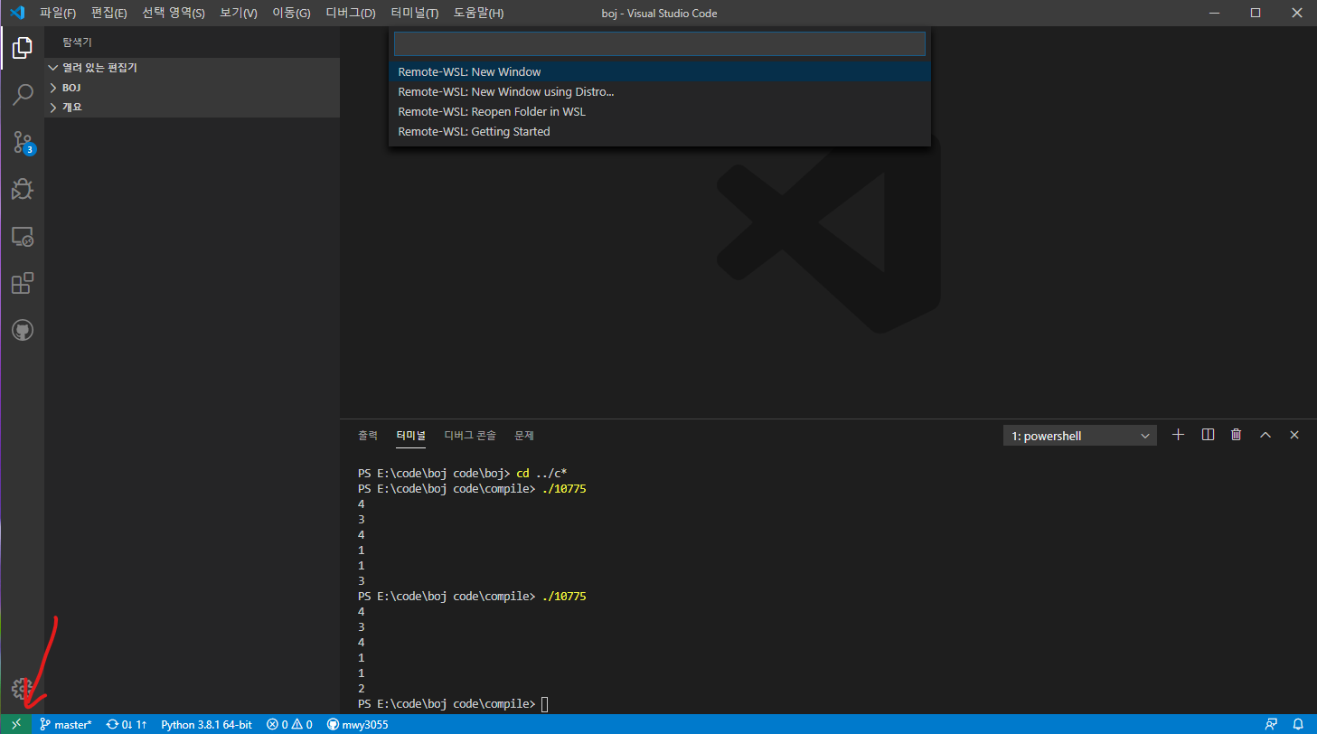Close the terminal panel
This screenshot has height=734, width=1317.
[1294, 435]
